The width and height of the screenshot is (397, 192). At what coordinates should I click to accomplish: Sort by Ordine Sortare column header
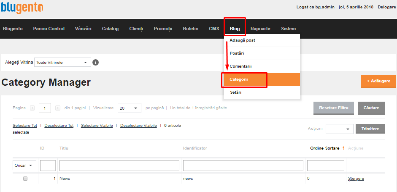tap(325, 148)
